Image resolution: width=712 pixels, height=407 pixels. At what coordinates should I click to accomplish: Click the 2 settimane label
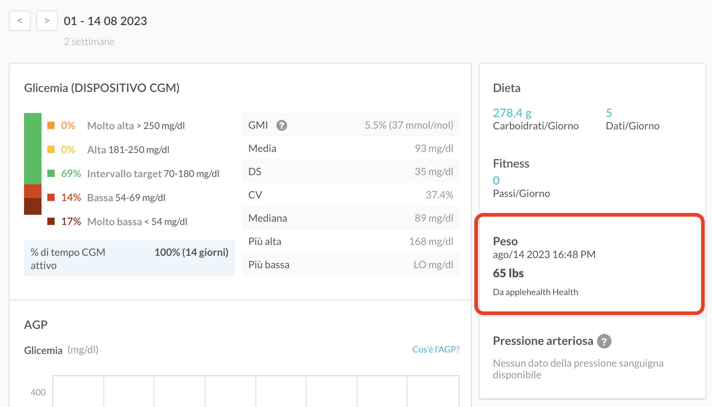pos(89,42)
